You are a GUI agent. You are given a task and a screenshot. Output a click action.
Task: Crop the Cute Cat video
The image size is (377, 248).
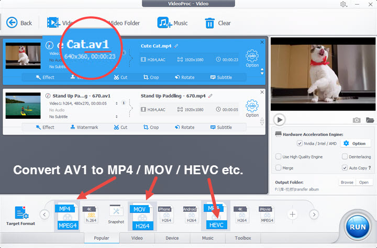click(151, 77)
